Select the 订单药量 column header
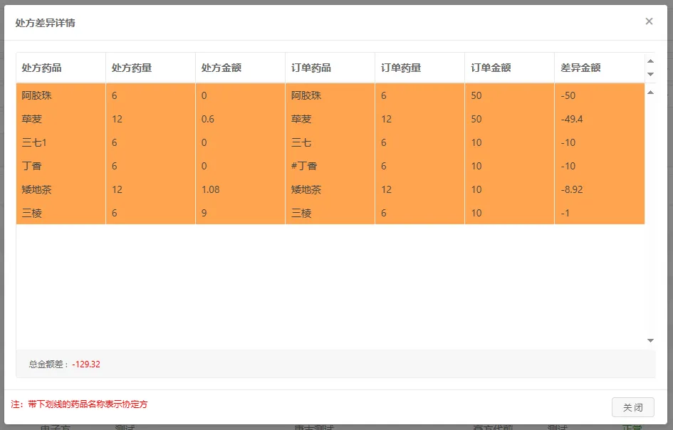The image size is (673, 430). (x=401, y=68)
